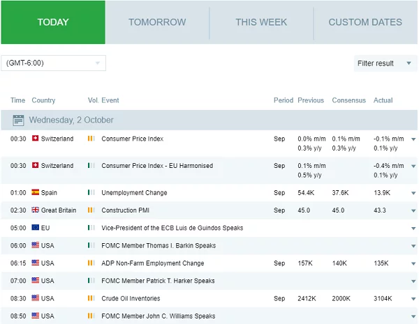Expand the Crude Oil Inventories row arrow
Viewport: 419px width, 324px height.
pos(413,299)
